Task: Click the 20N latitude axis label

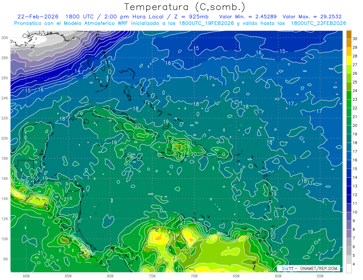Action: (5, 138)
